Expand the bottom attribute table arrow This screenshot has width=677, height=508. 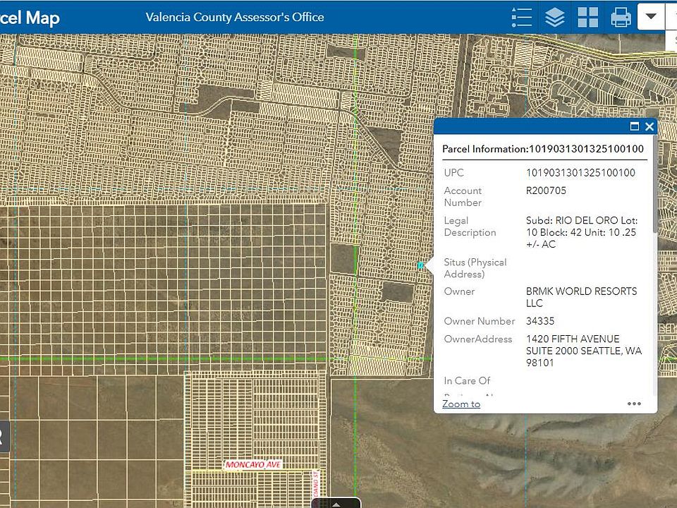pyautogui.click(x=336, y=504)
